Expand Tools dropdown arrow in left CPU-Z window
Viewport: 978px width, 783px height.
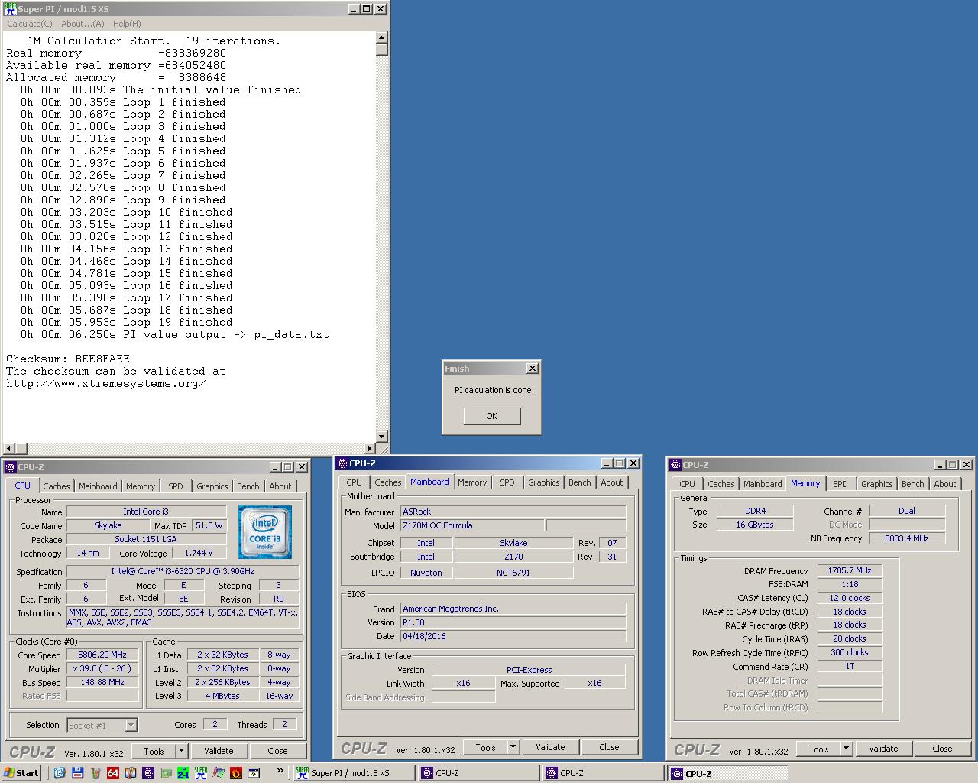point(181,751)
